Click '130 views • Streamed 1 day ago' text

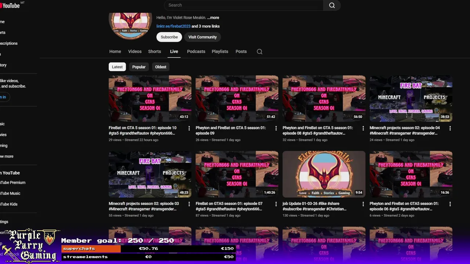[306, 216]
